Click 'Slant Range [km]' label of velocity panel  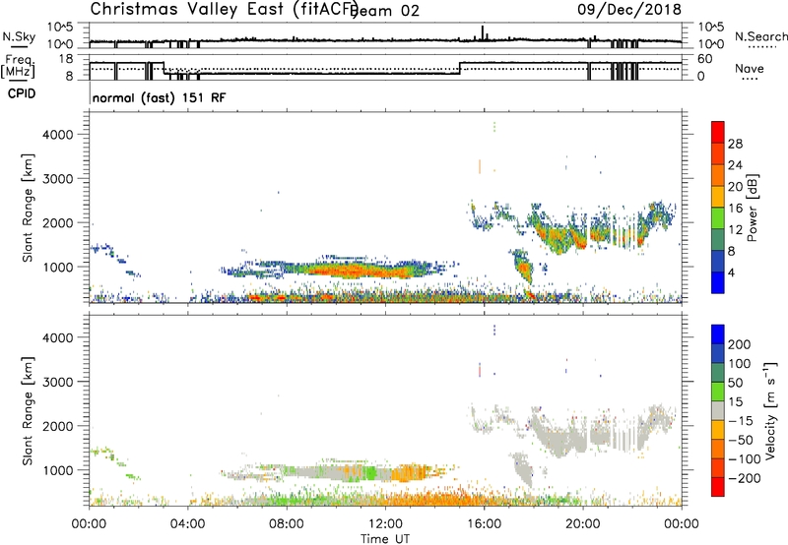click(28, 411)
